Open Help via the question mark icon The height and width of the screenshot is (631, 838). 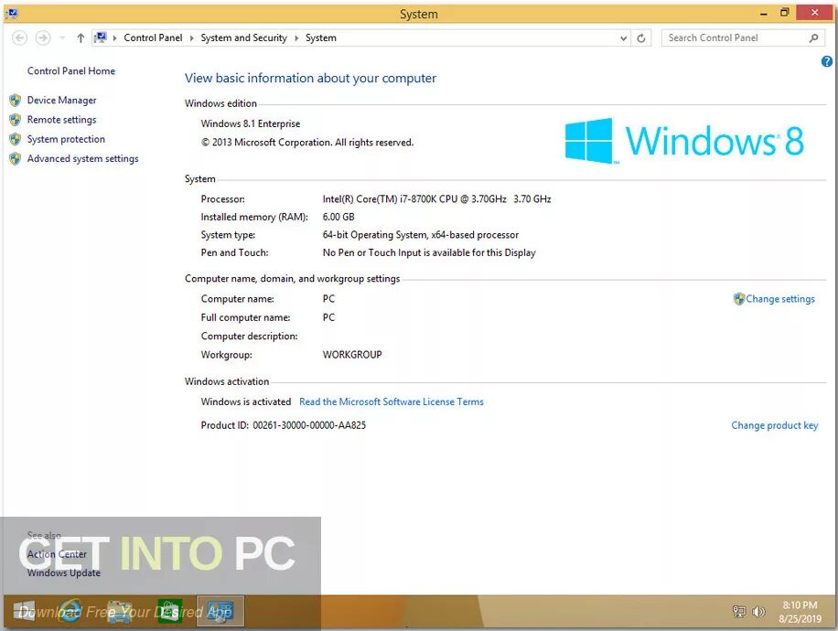pos(827,61)
